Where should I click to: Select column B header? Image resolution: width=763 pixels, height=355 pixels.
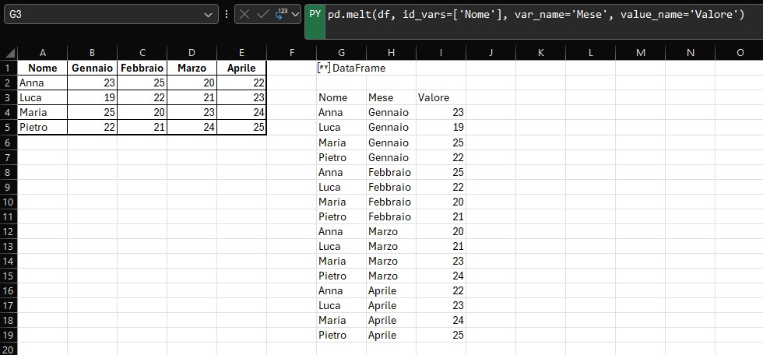point(92,53)
